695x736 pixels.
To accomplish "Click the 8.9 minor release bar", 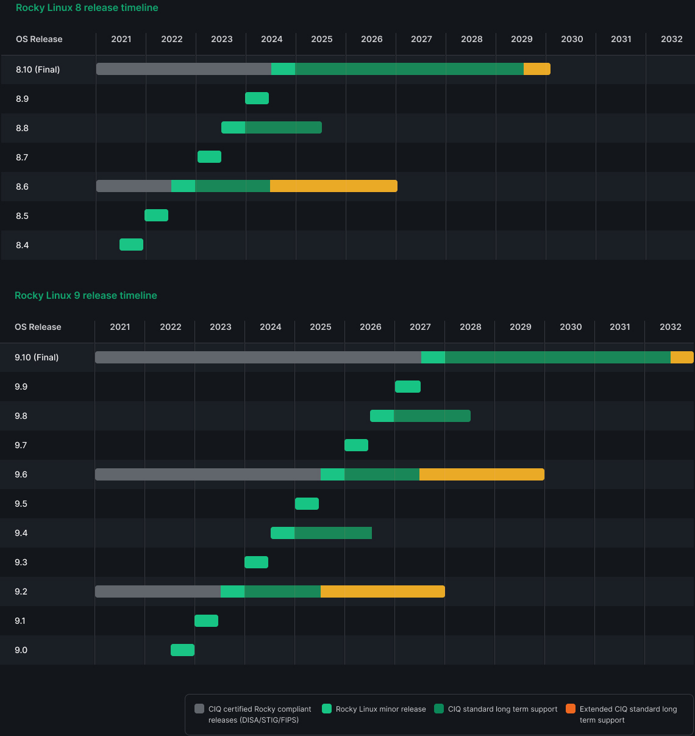I will [x=257, y=98].
